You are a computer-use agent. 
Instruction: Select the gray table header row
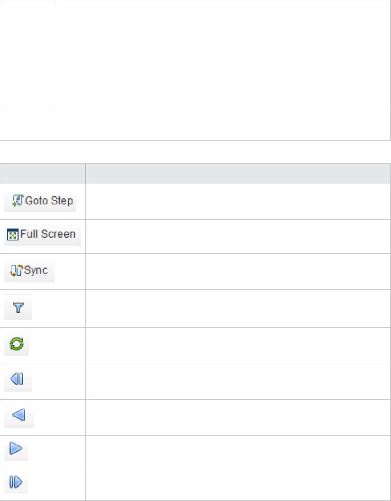195,174
